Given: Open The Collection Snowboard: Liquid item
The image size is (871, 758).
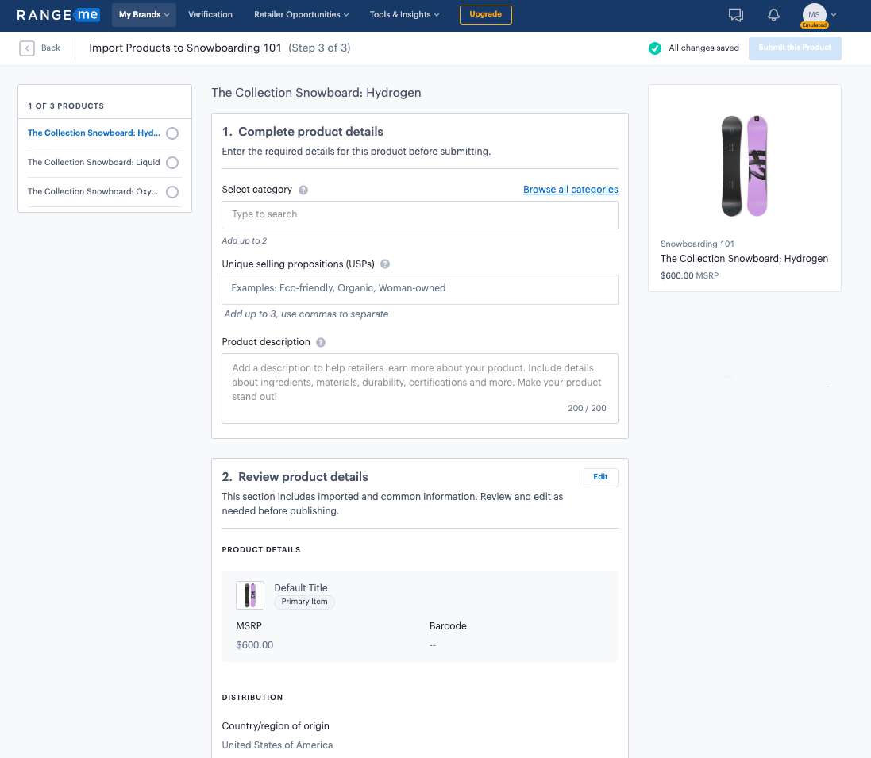Looking at the screenshot, I should [x=94, y=163].
